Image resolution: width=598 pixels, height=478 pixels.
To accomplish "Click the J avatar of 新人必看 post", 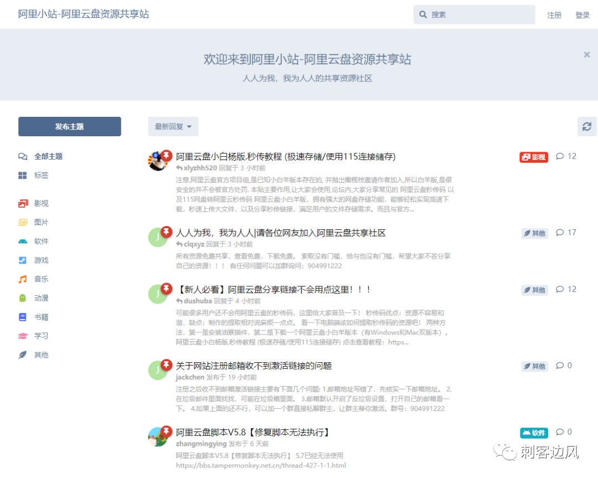I will click(157, 294).
